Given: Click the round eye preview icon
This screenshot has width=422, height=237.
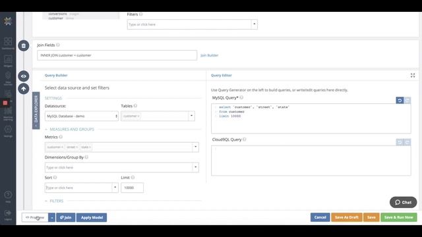Looking at the screenshot, I should 24,76.
